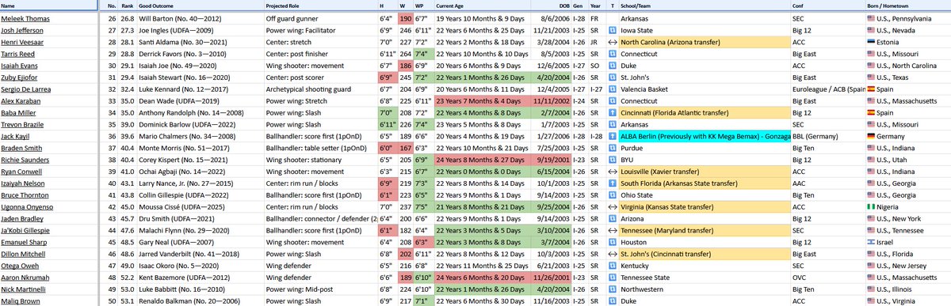Open the Henri Veesaar player link
This screenshot has width=951, height=306.
coord(22,43)
